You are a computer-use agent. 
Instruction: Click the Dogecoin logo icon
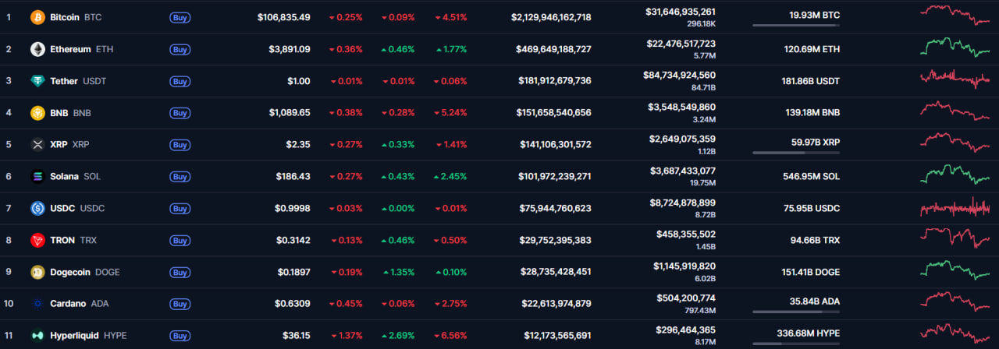click(x=37, y=272)
